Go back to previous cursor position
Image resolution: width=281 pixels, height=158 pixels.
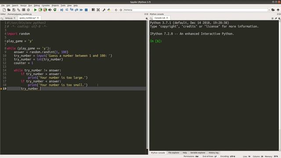pos(116,10)
